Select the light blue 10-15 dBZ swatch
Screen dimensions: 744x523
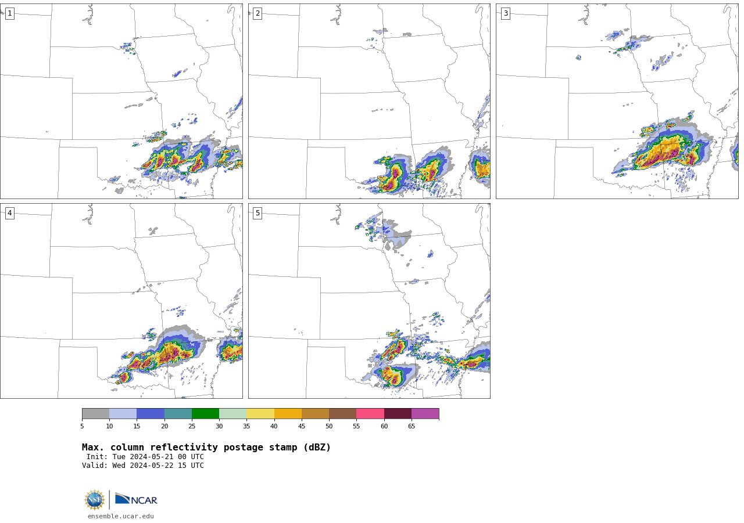123,413
